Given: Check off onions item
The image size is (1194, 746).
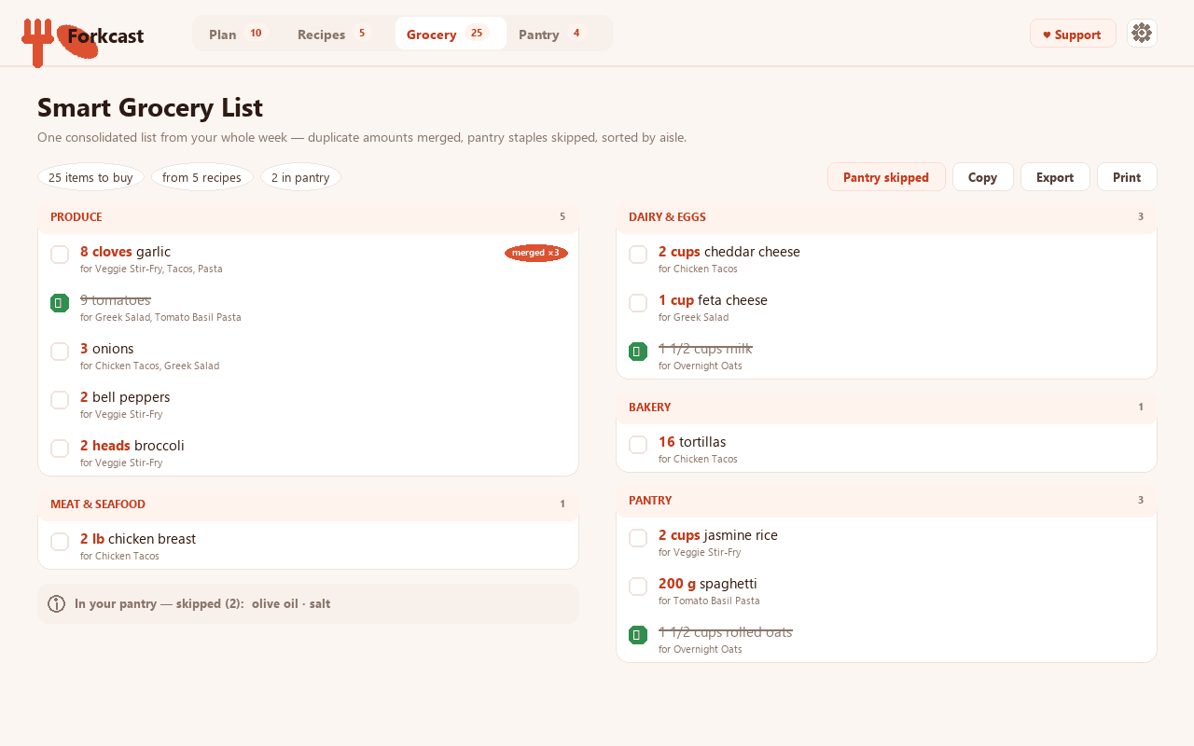Looking at the screenshot, I should click(x=60, y=352).
